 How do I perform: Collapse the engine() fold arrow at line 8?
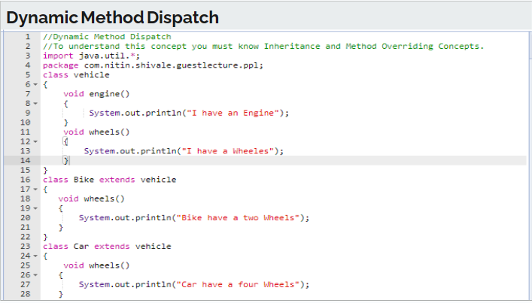coord(35,103)
